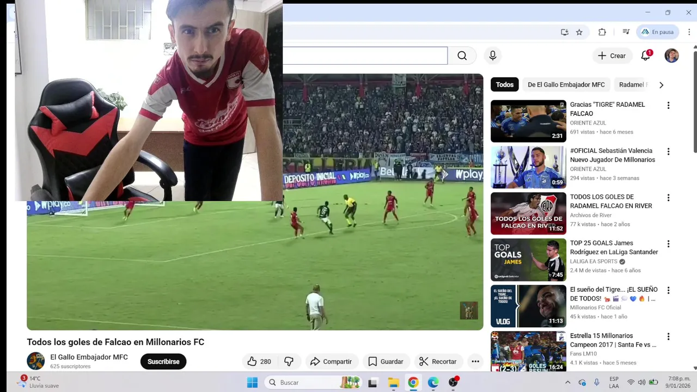Open Wi-Fi network tray icon
The height and width of the screenshot is (392, 697).
coord(631,383)
